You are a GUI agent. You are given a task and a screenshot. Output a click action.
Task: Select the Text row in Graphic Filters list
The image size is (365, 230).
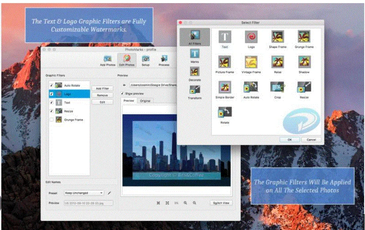[x=69, y=103]
